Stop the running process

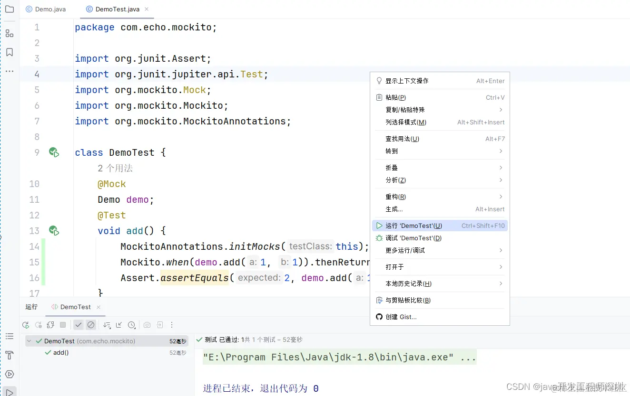63,325
